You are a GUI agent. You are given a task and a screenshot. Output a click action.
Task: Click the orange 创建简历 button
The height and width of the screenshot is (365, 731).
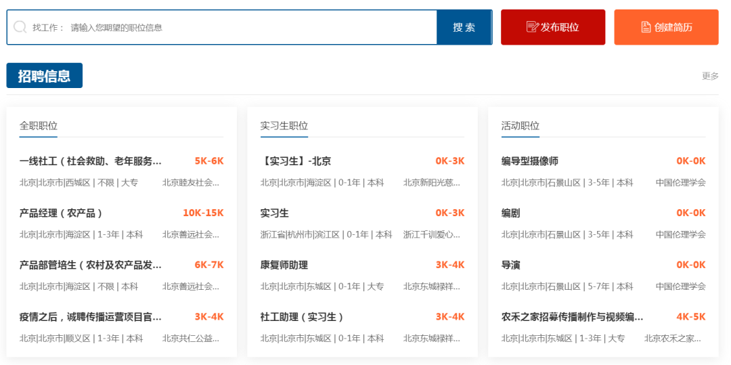click(x=666, y=27)
